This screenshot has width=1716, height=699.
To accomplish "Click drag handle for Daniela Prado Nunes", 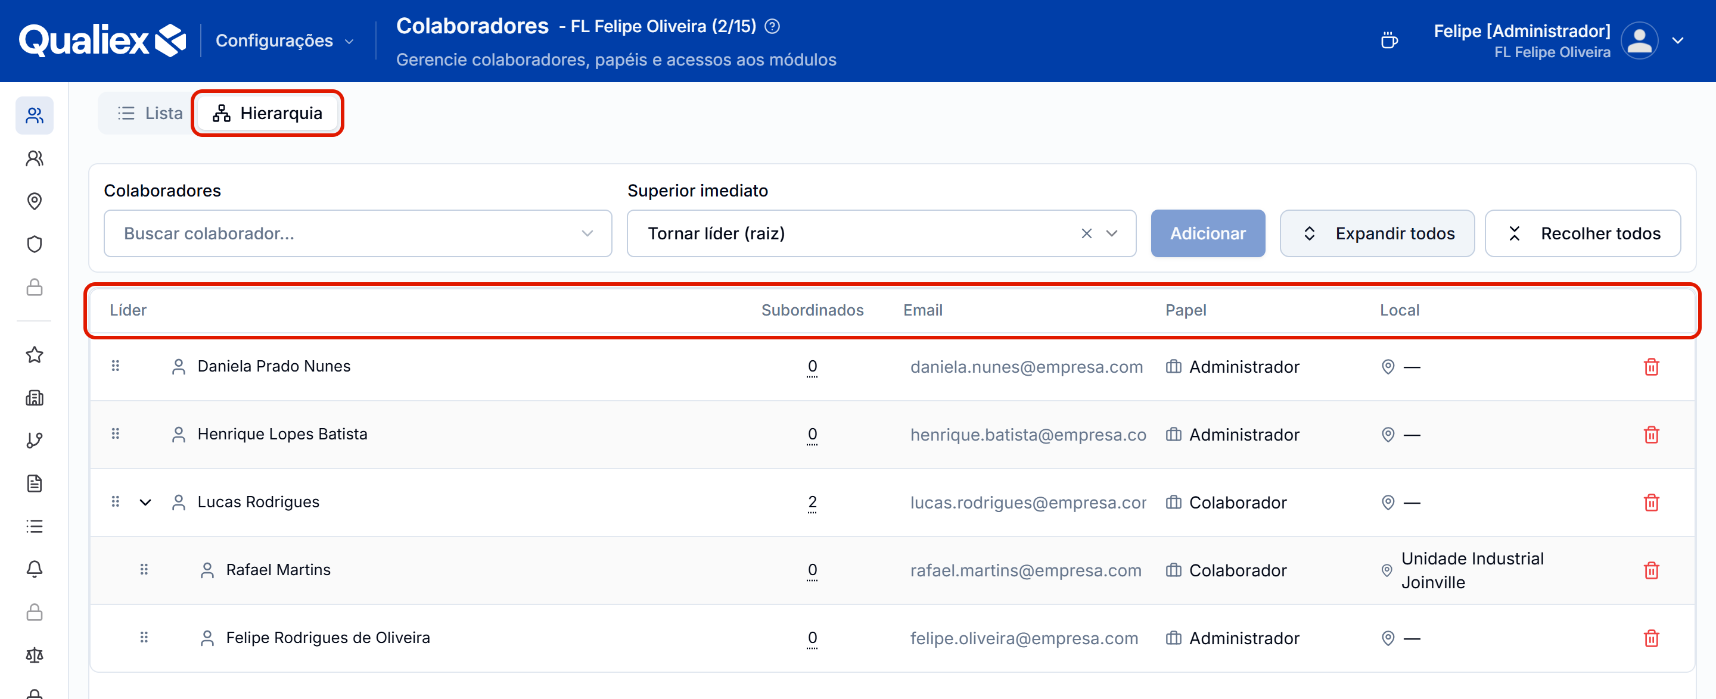I will pyautogui.click(x=115, y=366).
